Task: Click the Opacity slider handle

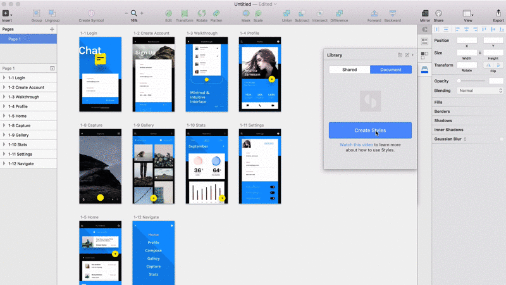Action: 460,81
